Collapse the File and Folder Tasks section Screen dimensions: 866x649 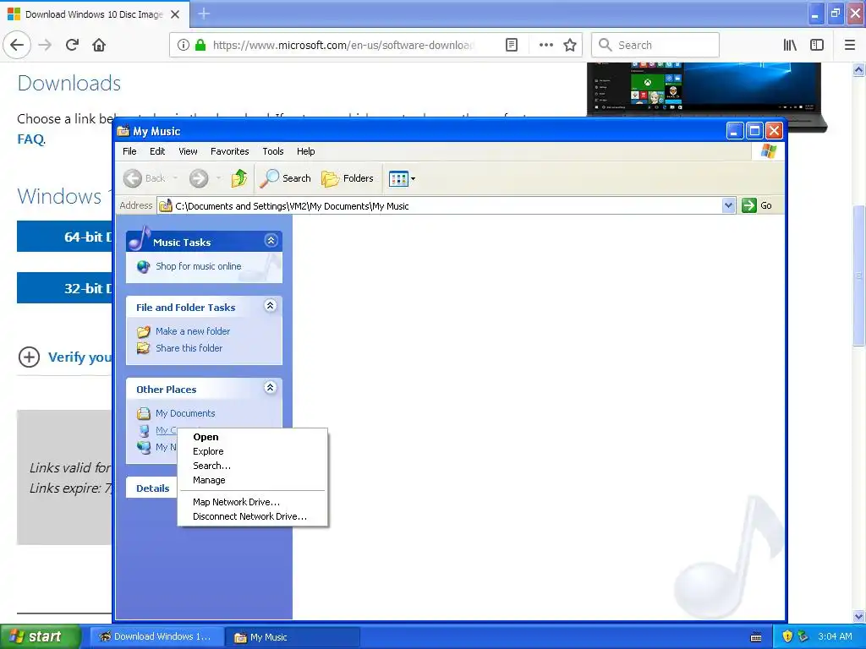(x=270, y=306)
